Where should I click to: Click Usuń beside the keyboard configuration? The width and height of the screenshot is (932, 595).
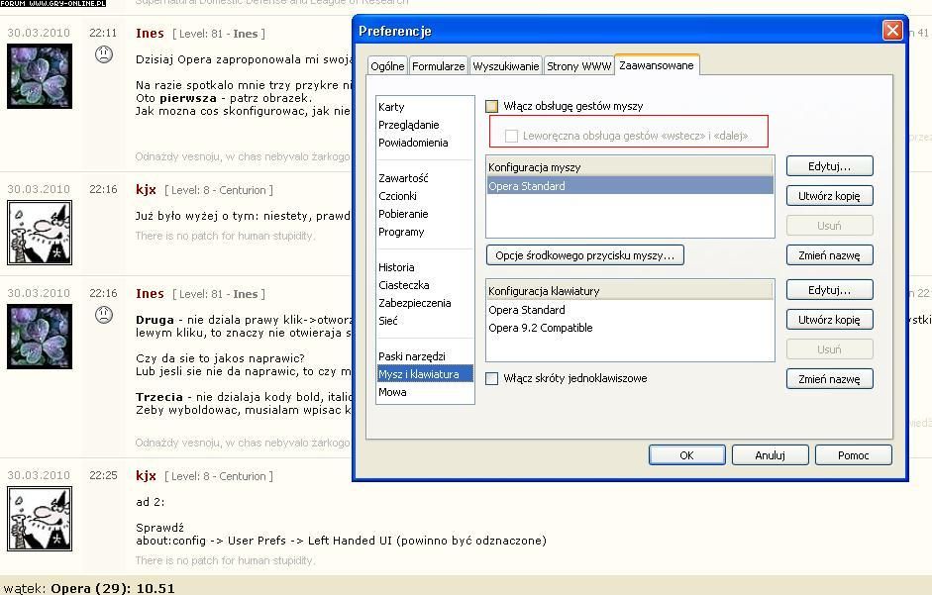coord(829,349)
